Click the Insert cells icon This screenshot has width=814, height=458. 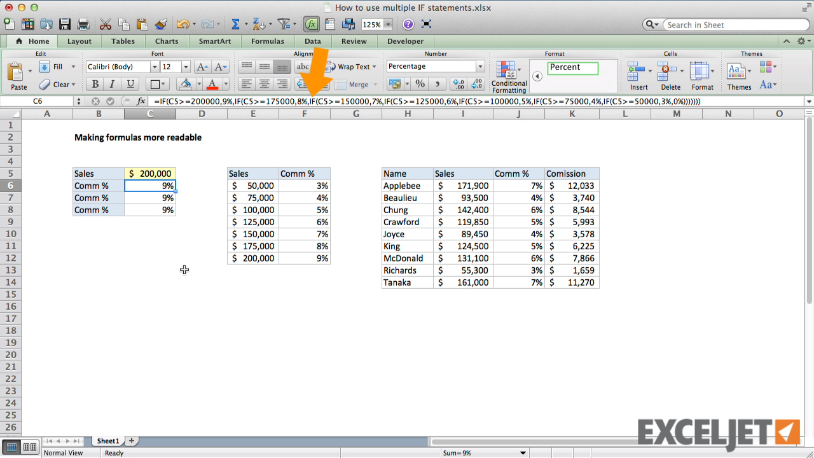point(636,71)
